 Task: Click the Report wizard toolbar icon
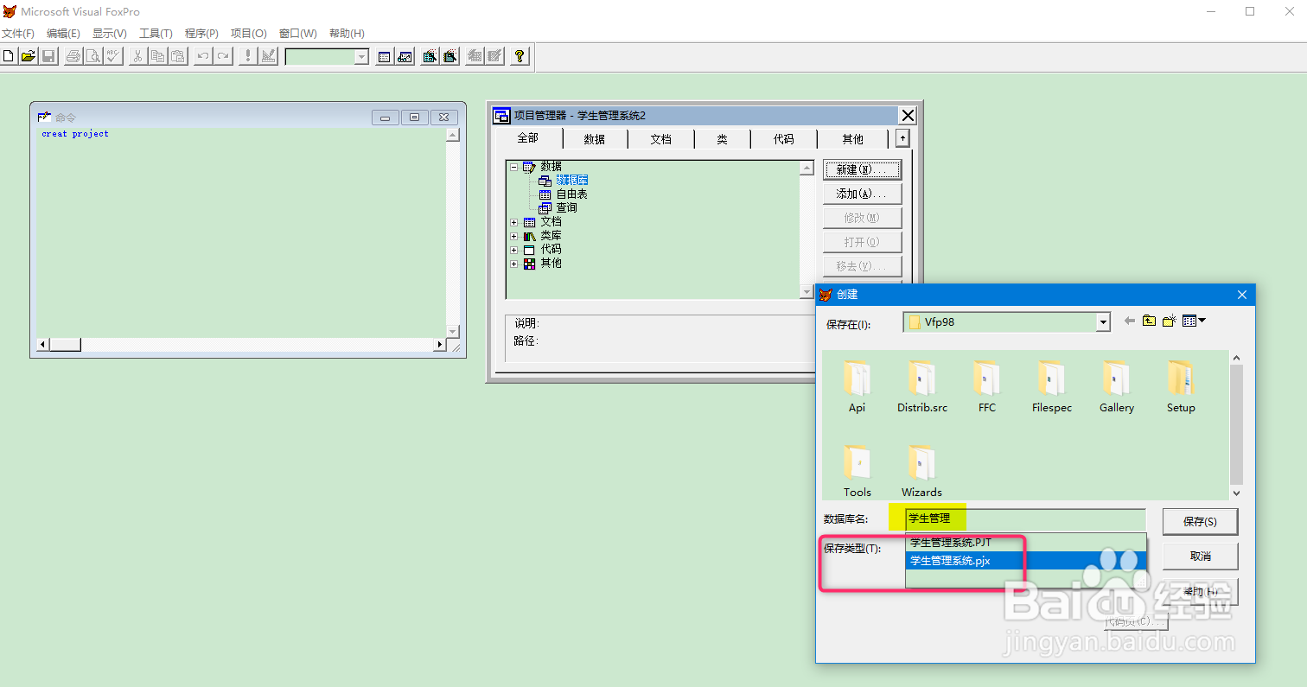coord(449,56)
